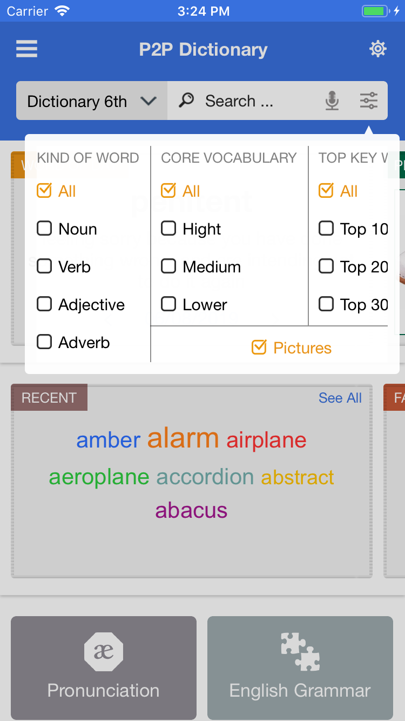Tap the microphone voice search icon
Viewport: 405px width, 721px height.
tap(332, 101)
